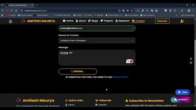Open the Research nav item
196x110 pixels.
coord(122,21)
